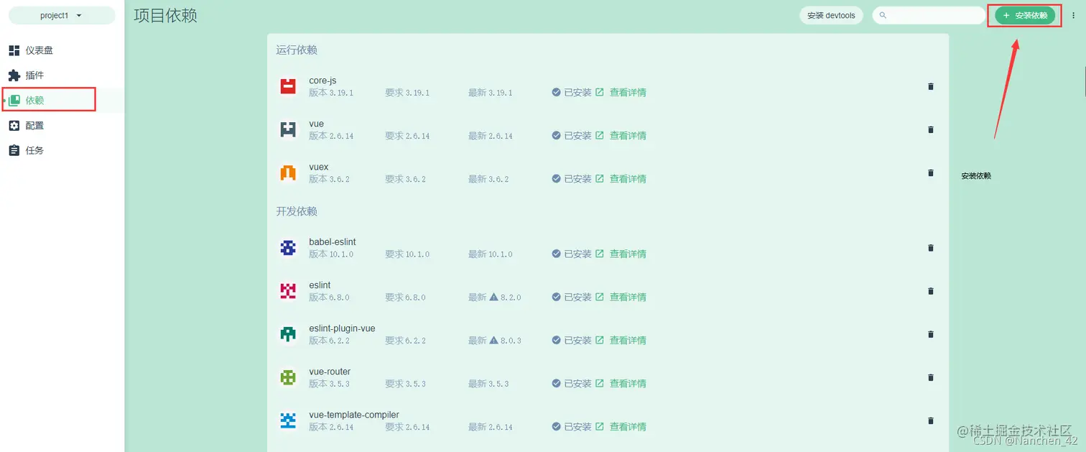Viewport: 1086px width, 452px height.
Task: Click the 配置 gear icon
Action: (14, 126)
